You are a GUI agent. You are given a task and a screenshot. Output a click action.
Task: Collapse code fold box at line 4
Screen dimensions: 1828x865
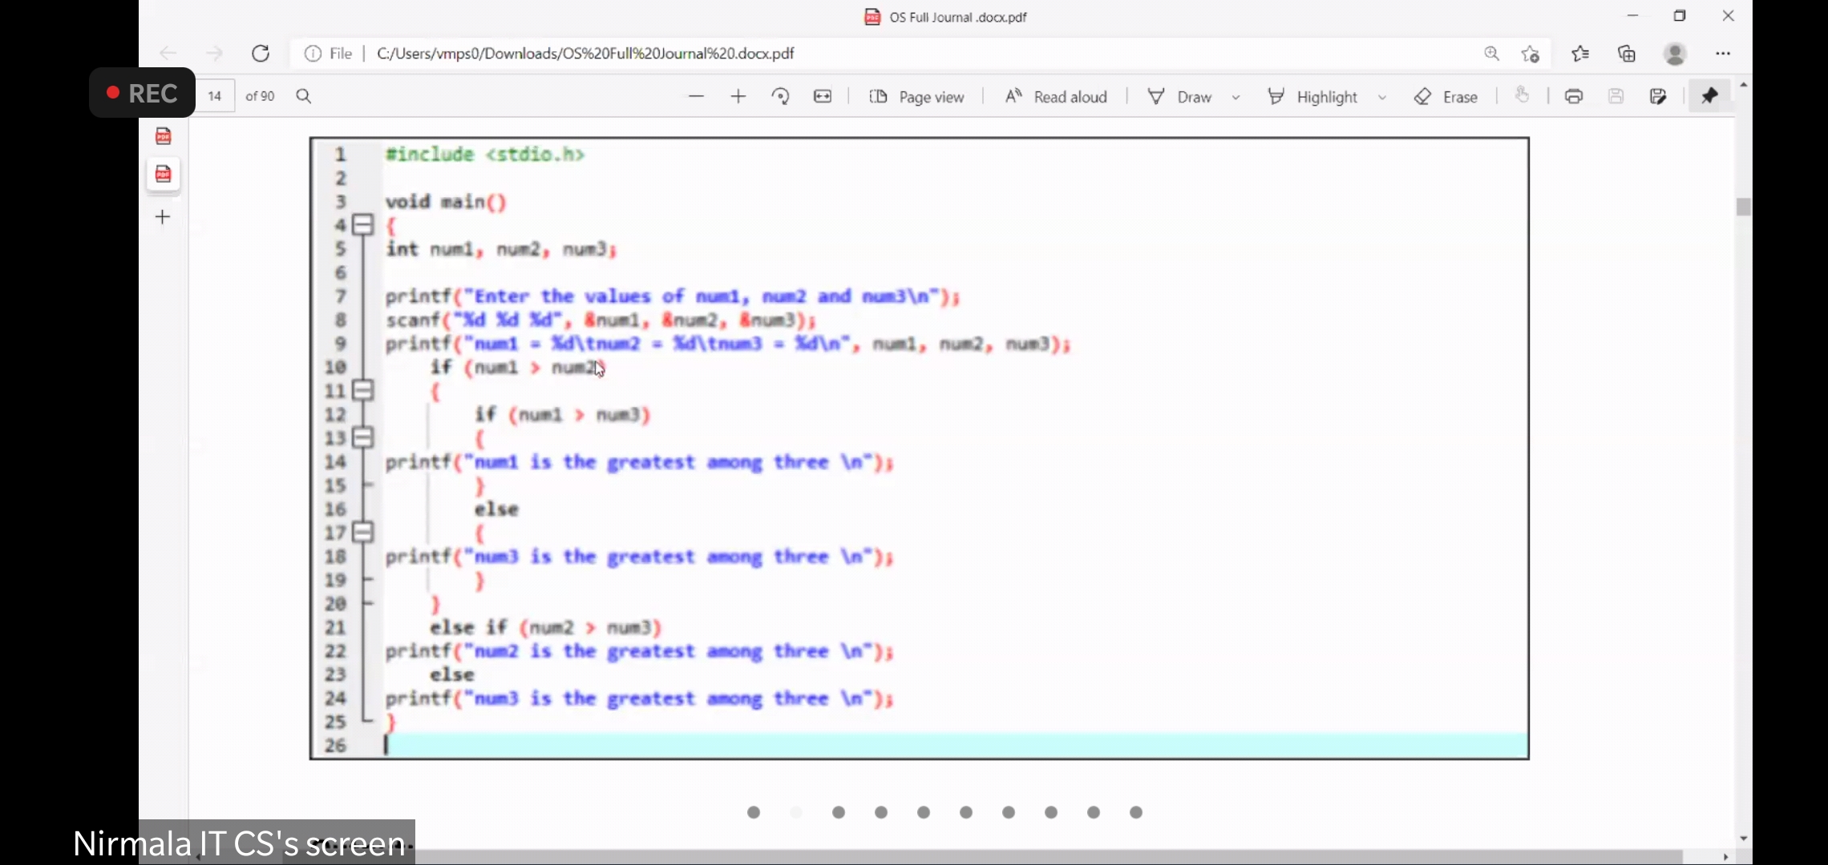pyautogui.click(x=363, y=225)
